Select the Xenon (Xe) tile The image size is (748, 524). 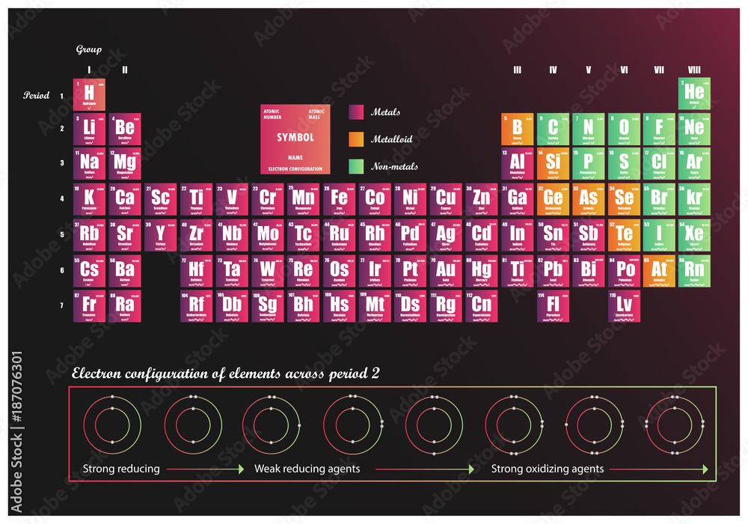coord(694,235)
